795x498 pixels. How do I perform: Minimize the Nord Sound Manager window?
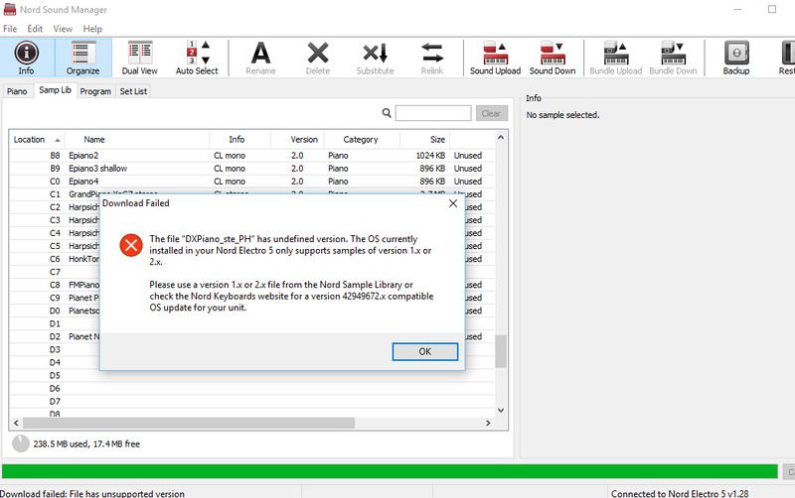tap(737, 9)
